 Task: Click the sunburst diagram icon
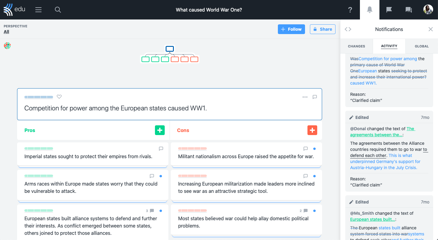(7, 46)
